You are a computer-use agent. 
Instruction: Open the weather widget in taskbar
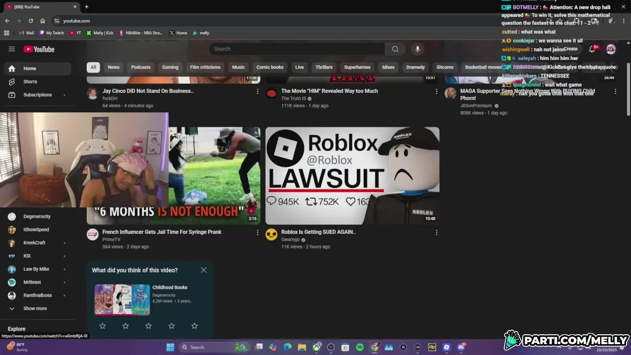tap(18, 347)
